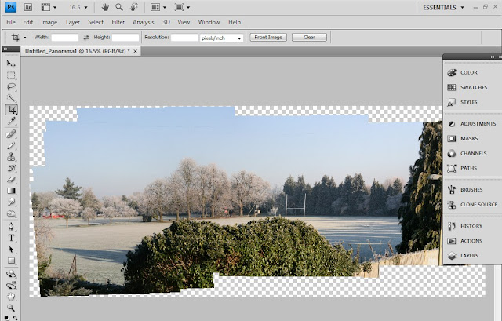The image size is (502, 321).
Task: Select the Path Selection tool
Action: [x=11, y=250]
